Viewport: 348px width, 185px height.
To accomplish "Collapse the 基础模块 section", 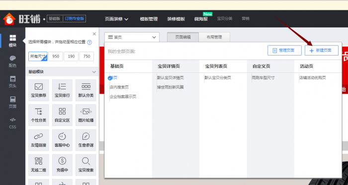I will (x=94, y=72).
